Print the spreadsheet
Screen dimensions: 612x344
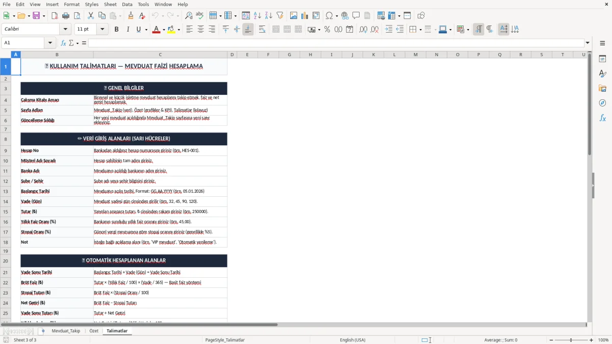coord(66,16)
